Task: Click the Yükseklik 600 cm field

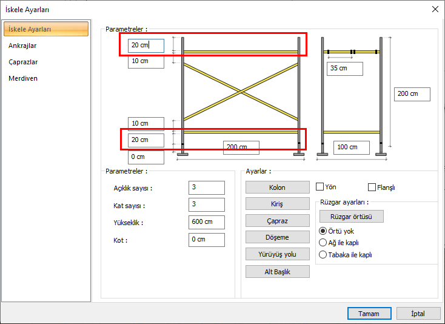Action: [207, 222]
